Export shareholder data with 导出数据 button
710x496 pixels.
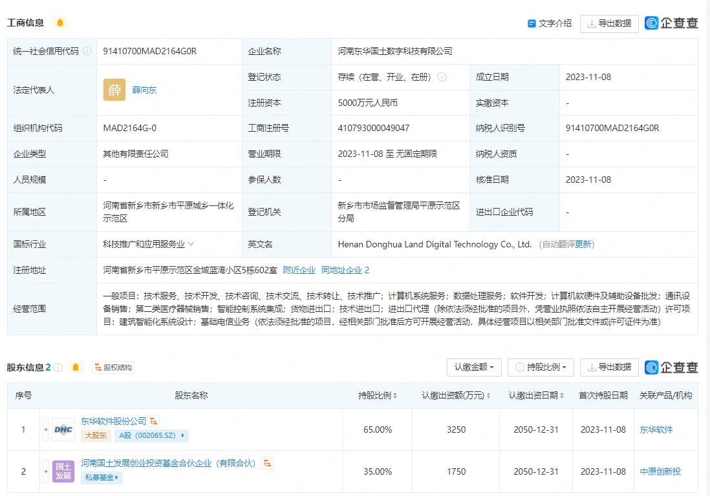pyautogui.click(x=609, y=367)
